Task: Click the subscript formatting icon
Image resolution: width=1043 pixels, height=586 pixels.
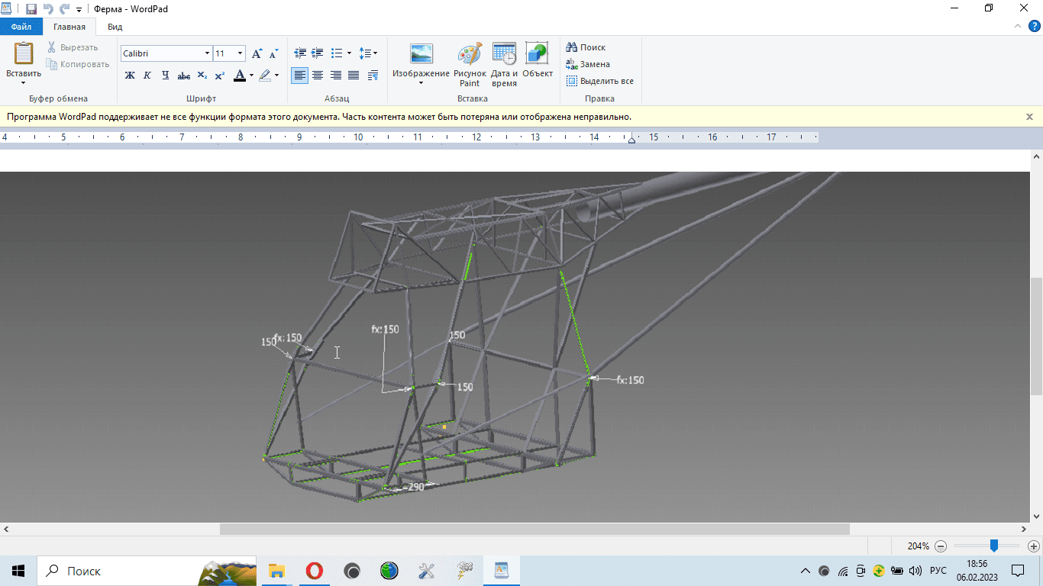Action: click(202, 76)
